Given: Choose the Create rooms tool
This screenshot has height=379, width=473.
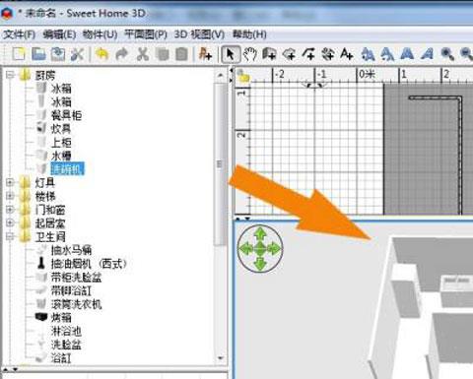Looking at the screenshot, I should (289, 54).
